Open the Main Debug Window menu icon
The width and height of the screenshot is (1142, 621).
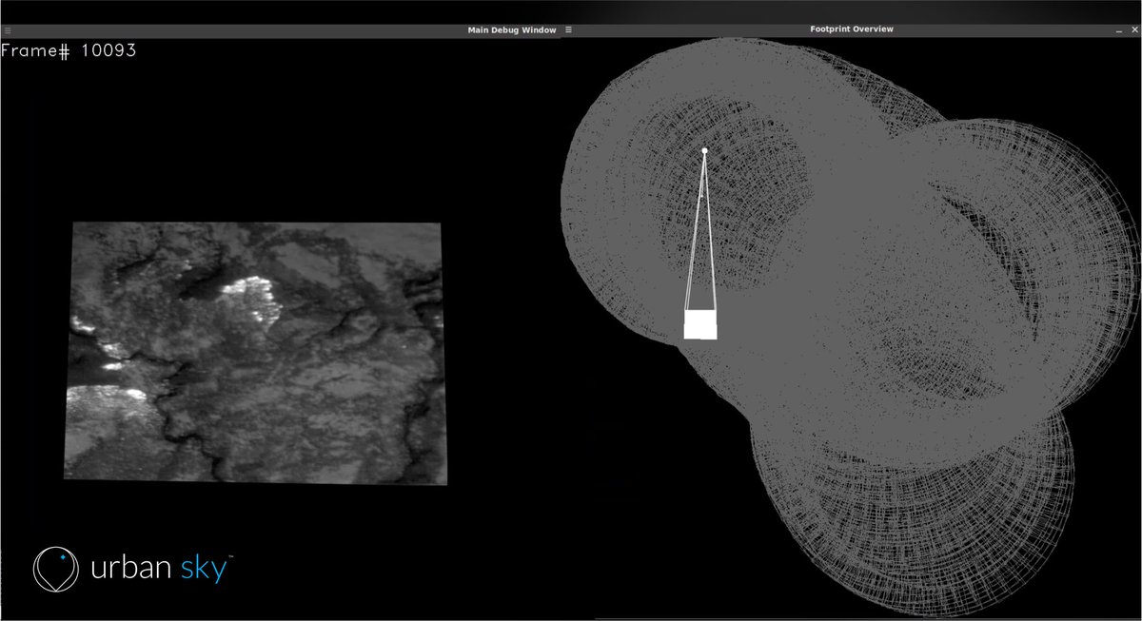click(x=8, y=30)
